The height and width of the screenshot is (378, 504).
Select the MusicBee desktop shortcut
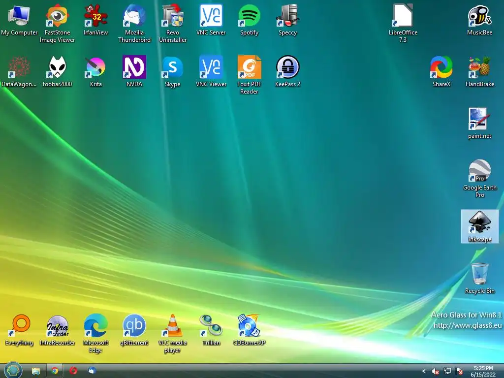click(x=479, y=20)
